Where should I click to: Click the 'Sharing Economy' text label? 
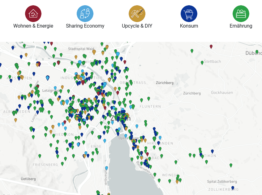point(85,26)
